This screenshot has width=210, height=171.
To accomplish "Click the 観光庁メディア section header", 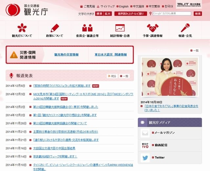I will pos(170,122).
